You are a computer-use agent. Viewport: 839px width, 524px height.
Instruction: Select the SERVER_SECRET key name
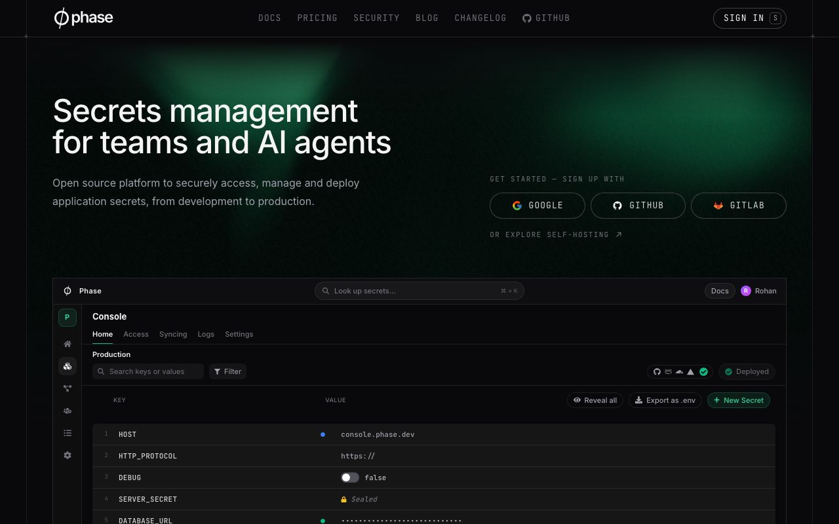[147, 499]
